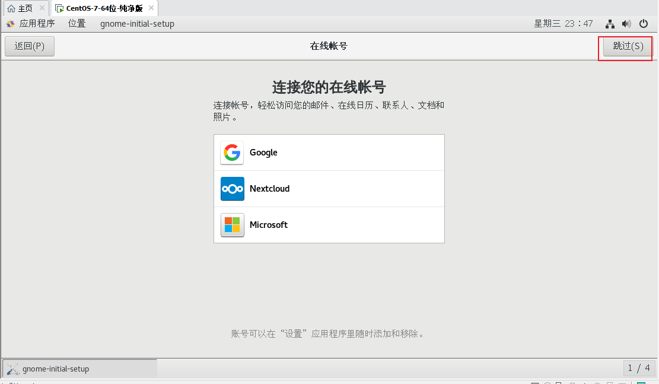Switch to the 主页 tab
The image size is (659, 384).
[26, 8]
